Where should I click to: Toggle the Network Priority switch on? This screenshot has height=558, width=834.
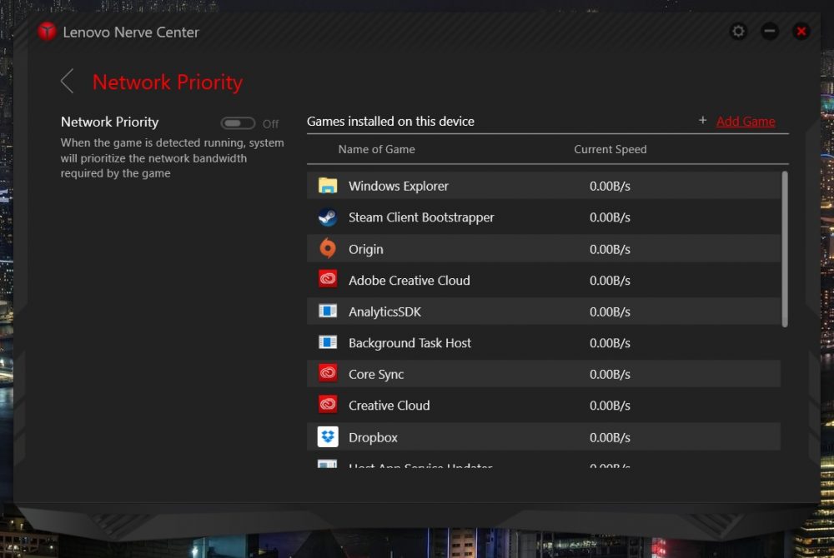pos(238,123)
